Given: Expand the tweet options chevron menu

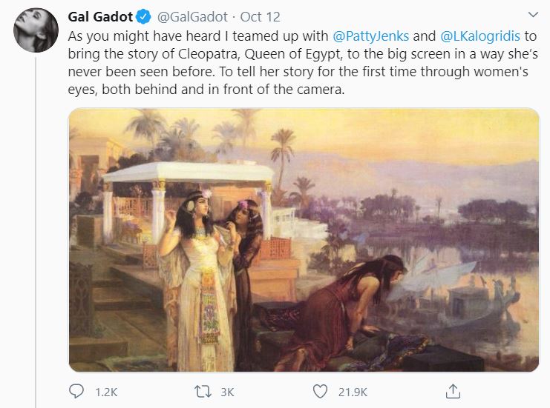Looking at the screenshot, I should point(531,15).
